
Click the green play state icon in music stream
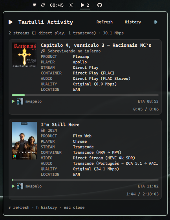click(x=13, y=101)
